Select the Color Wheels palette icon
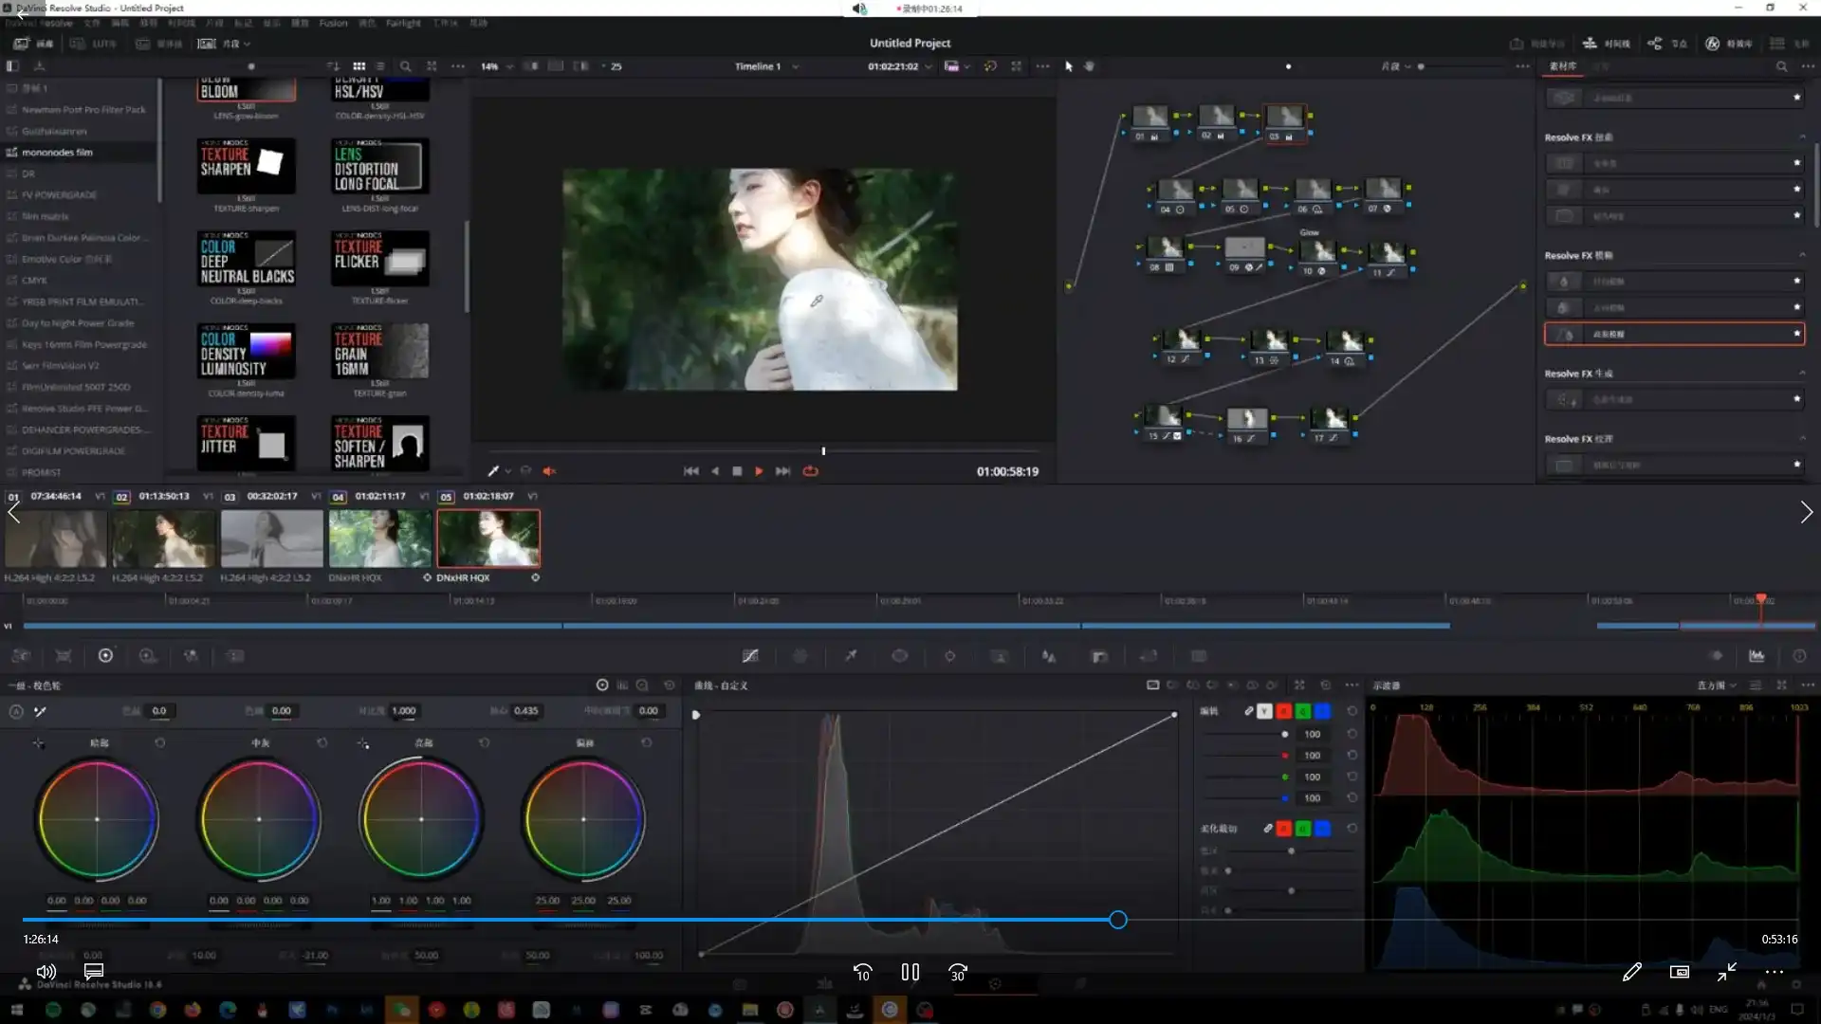The height and width of the screenshot is (1024, 1821). pyautogui.click(x=105, y=656)
